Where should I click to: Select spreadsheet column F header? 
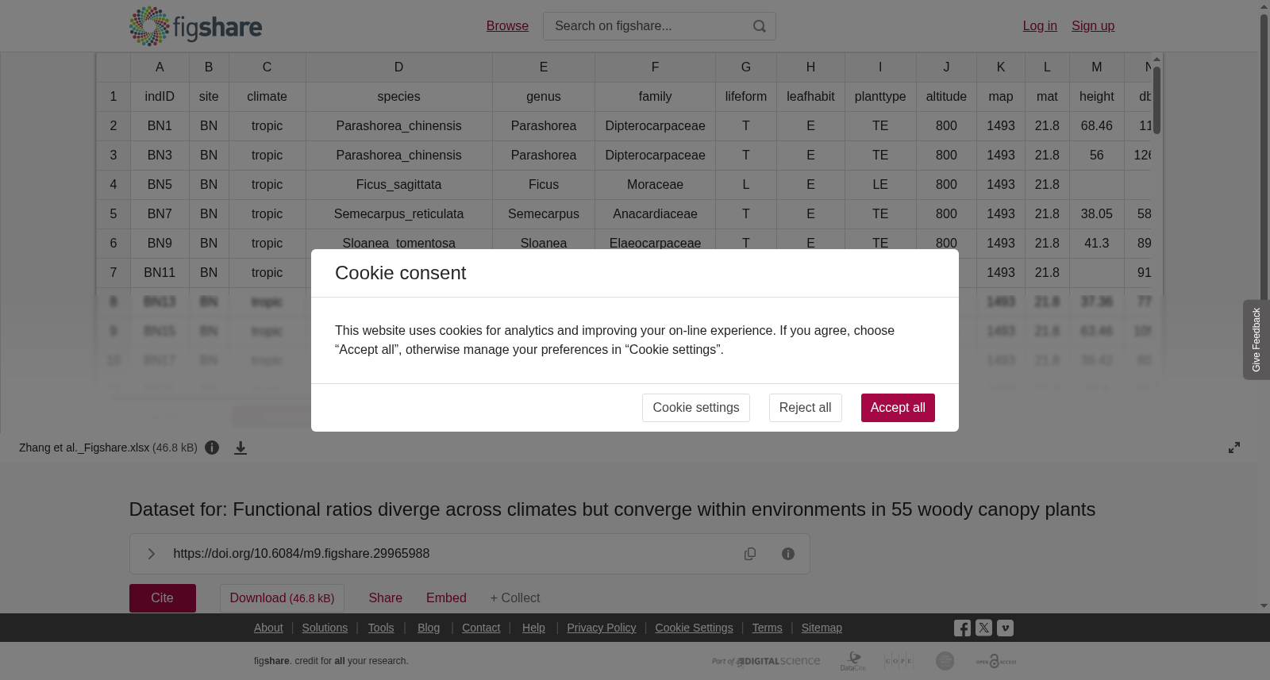(655, 67)
